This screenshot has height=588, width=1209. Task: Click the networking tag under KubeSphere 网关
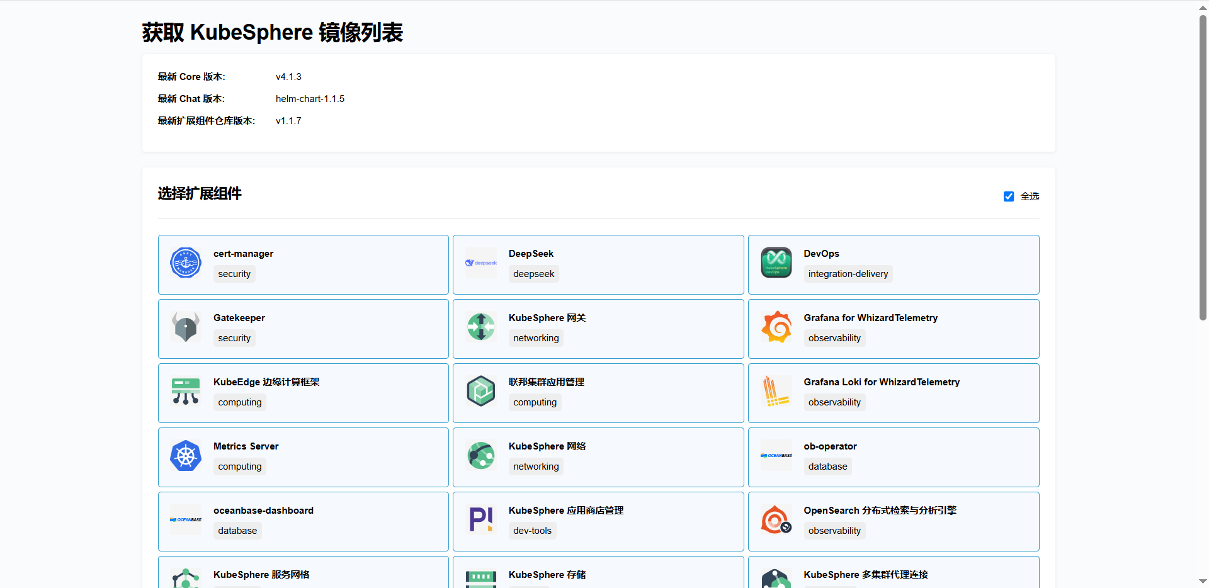(536, 338)
